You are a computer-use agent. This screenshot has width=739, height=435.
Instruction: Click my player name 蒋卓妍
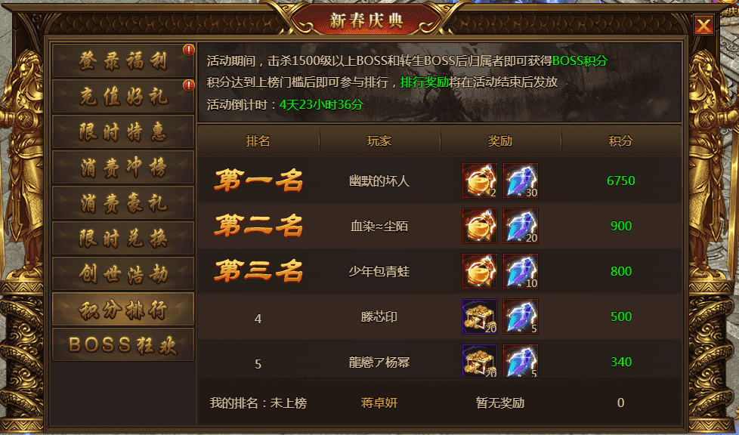point(379,403)
